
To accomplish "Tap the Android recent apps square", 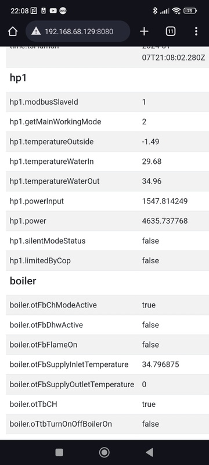I will coord(59,452).
